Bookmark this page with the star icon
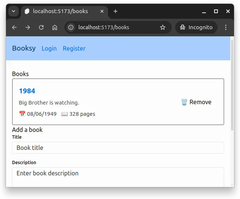The height and width of the screenshot is (199, 240). [x=163, y=27]
